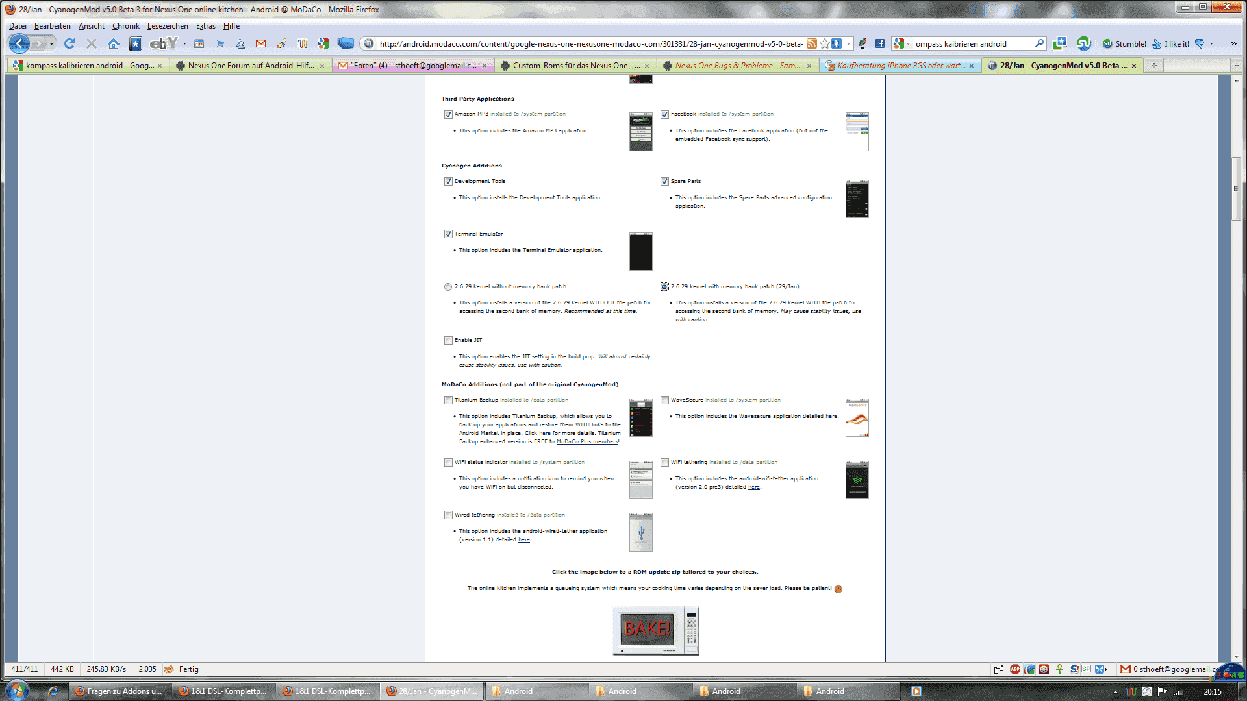The height and width of the screenshot is (701, 1247).
Task: Open a new tab with plus button
Action: [x=1153, y=66]
